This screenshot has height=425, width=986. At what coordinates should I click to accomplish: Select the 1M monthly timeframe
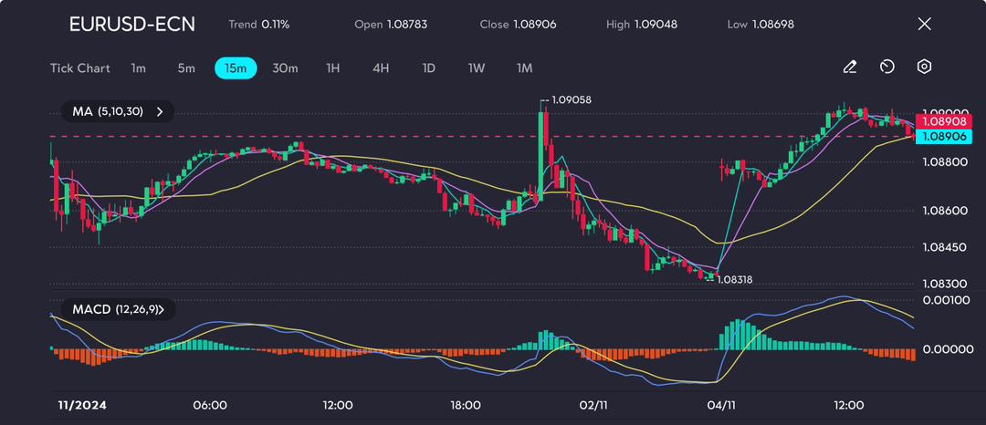coord(524,67)
